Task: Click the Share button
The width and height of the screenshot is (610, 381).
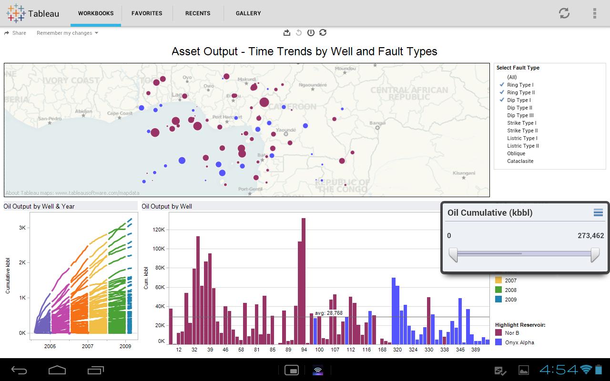Action: (x=15, y=33)
